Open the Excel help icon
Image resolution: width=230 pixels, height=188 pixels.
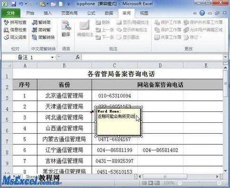pyautogui.click(x=202, y=13)
